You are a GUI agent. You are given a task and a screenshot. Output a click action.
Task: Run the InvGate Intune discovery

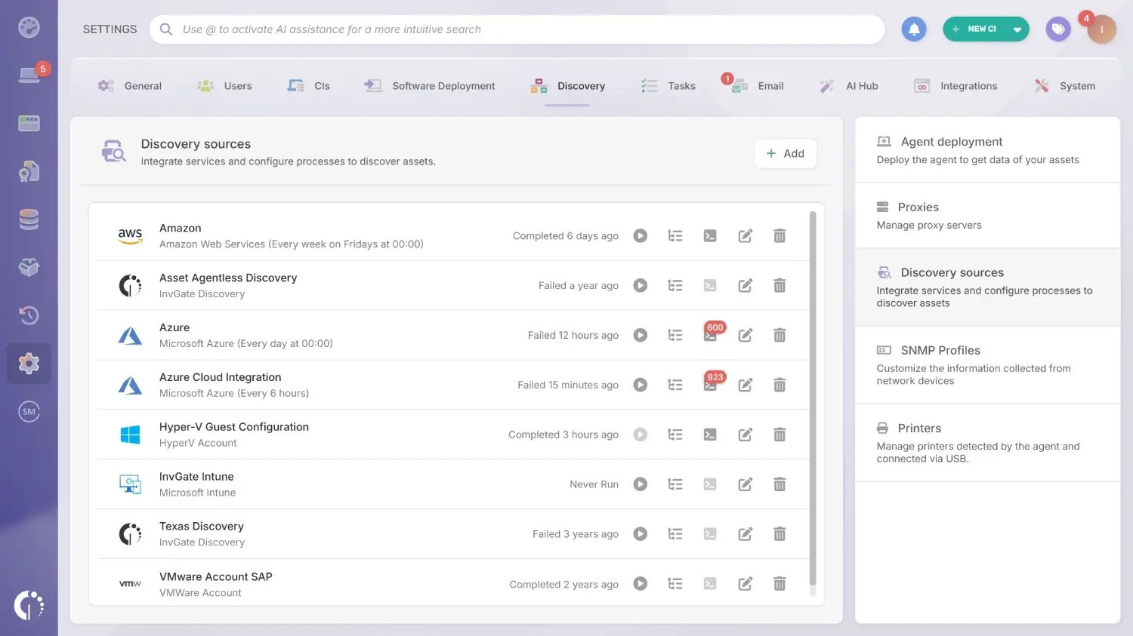[x=640, y=484]
